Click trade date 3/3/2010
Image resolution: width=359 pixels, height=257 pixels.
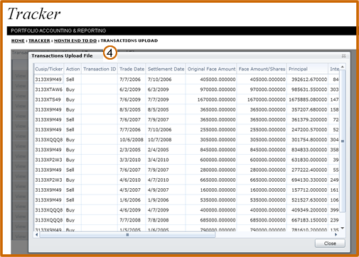pos(130,160)
